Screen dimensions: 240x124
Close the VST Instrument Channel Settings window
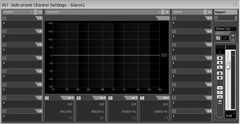pyautogui.click(x=235, y=5)
